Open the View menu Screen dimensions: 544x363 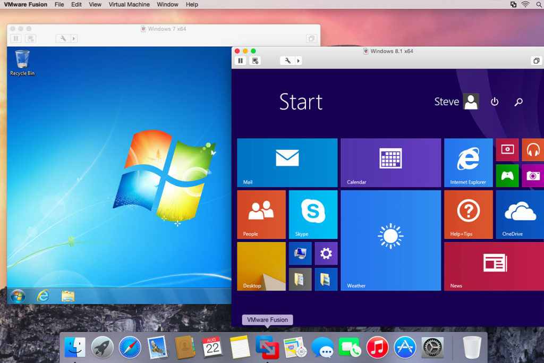pos(95,4)
